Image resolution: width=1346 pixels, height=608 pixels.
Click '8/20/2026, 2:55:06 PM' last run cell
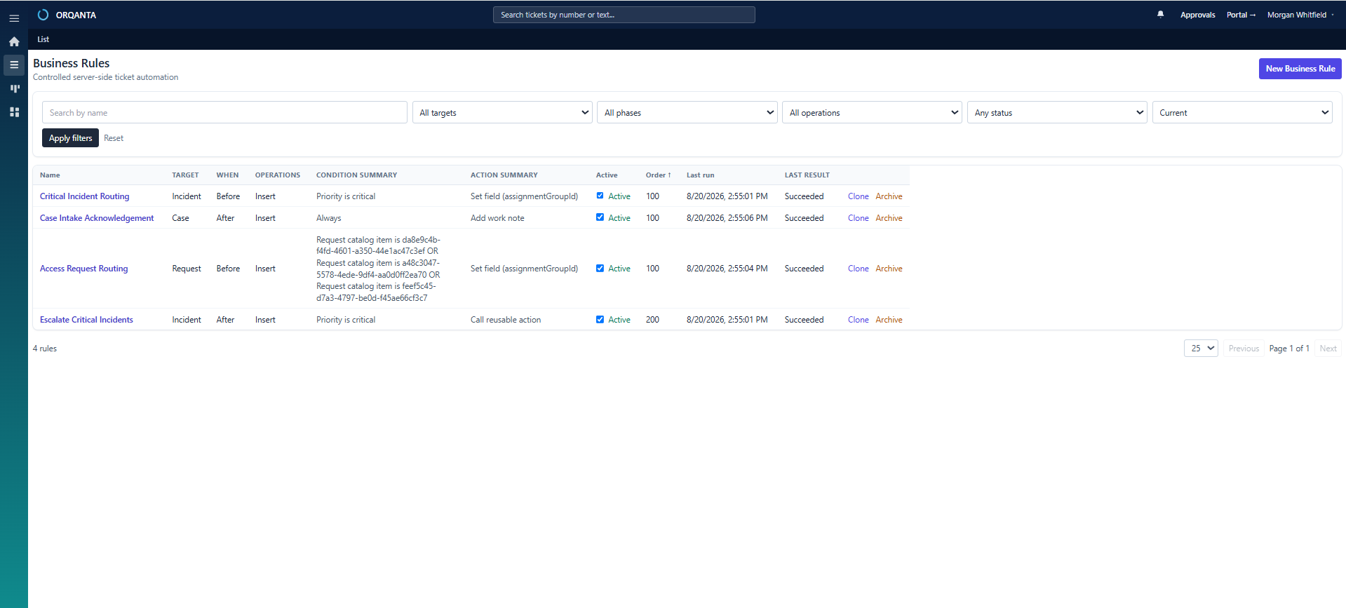pos(727,218)
